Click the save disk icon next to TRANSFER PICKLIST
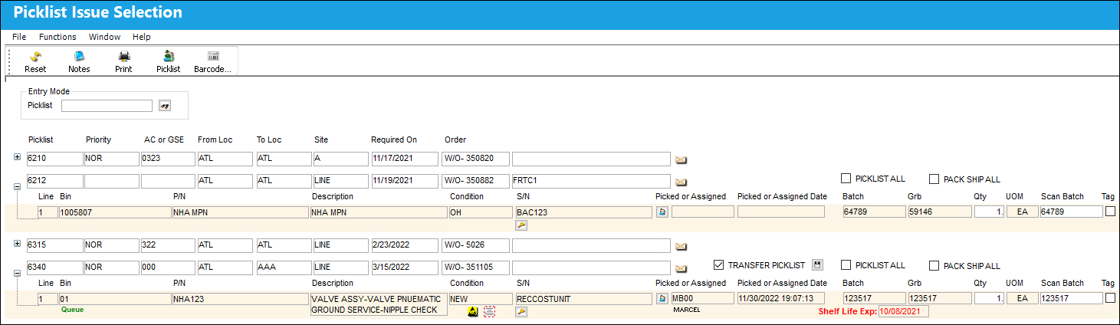 818,264
